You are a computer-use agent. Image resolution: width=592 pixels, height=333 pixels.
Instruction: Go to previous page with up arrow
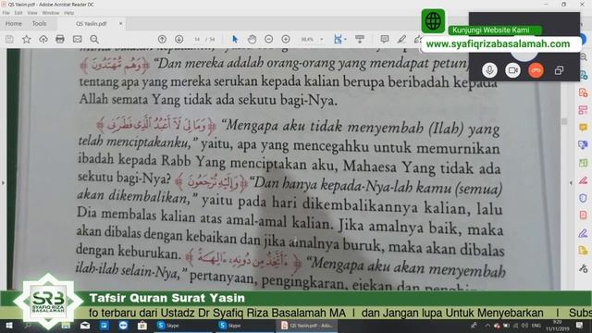tap(162, 39)
